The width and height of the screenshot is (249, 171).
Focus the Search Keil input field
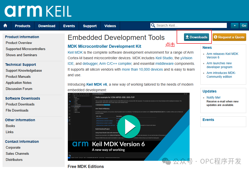(189, 25)
